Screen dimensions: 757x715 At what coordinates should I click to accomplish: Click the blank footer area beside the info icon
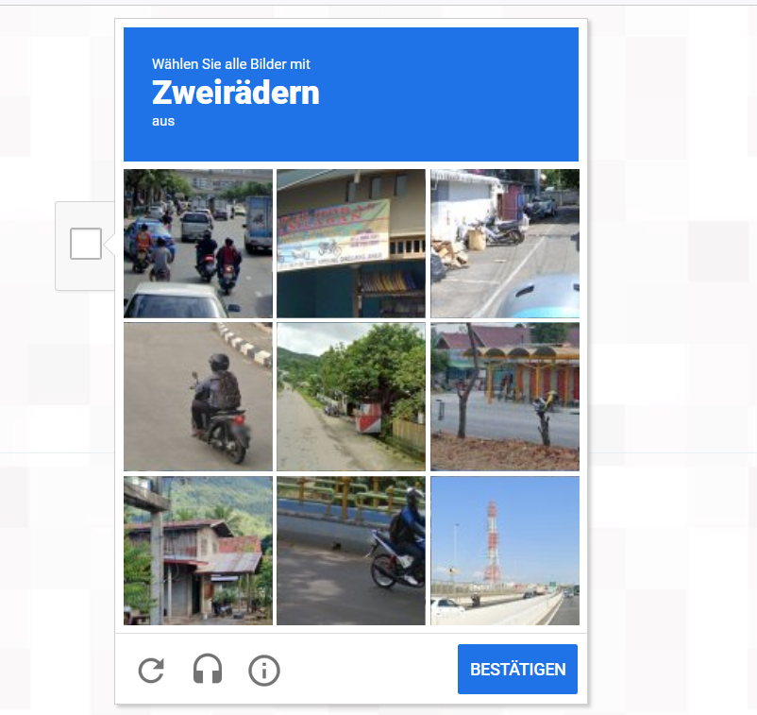point(369,669)
